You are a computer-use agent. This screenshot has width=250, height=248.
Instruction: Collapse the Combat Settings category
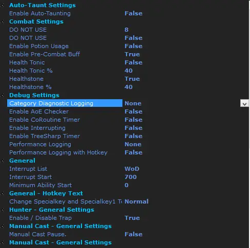click(x=2, y=22)
